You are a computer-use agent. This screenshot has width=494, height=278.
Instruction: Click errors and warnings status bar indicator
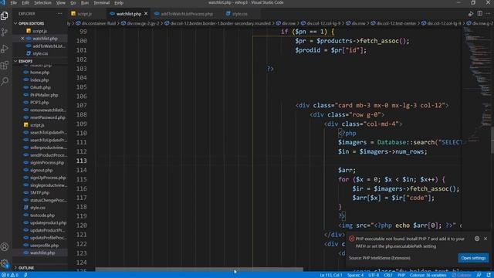[x=9, y=275]
